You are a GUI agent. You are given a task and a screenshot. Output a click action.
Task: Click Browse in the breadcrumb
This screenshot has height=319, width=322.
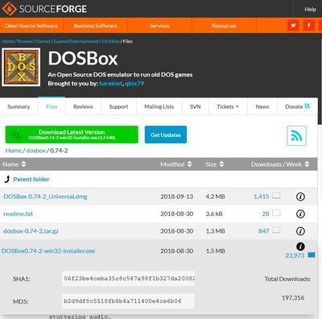click(25, 41)
